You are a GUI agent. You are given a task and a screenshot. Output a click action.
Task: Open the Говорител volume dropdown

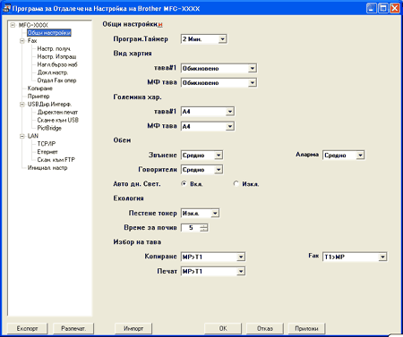(201, 170)
